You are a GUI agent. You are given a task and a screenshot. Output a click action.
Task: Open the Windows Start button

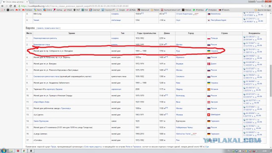click(3, 151)
